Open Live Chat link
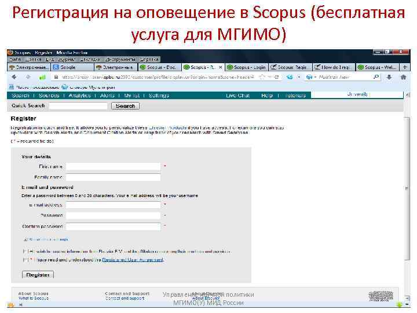The image size is (417, 313). 238,95
